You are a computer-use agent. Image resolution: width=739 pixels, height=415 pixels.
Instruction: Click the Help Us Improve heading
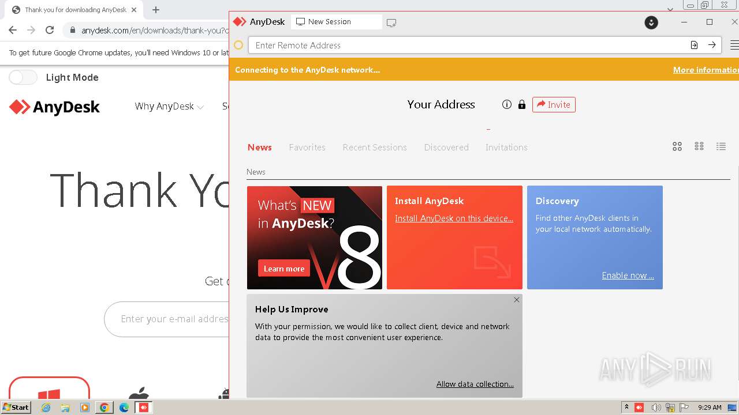click(292, 310)
